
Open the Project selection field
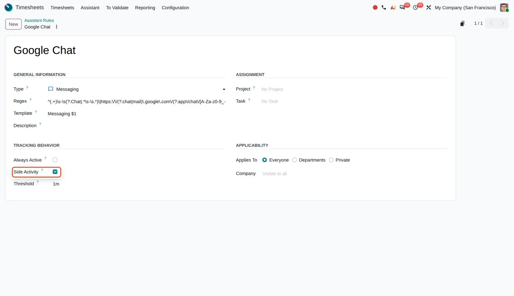(354, 89)
